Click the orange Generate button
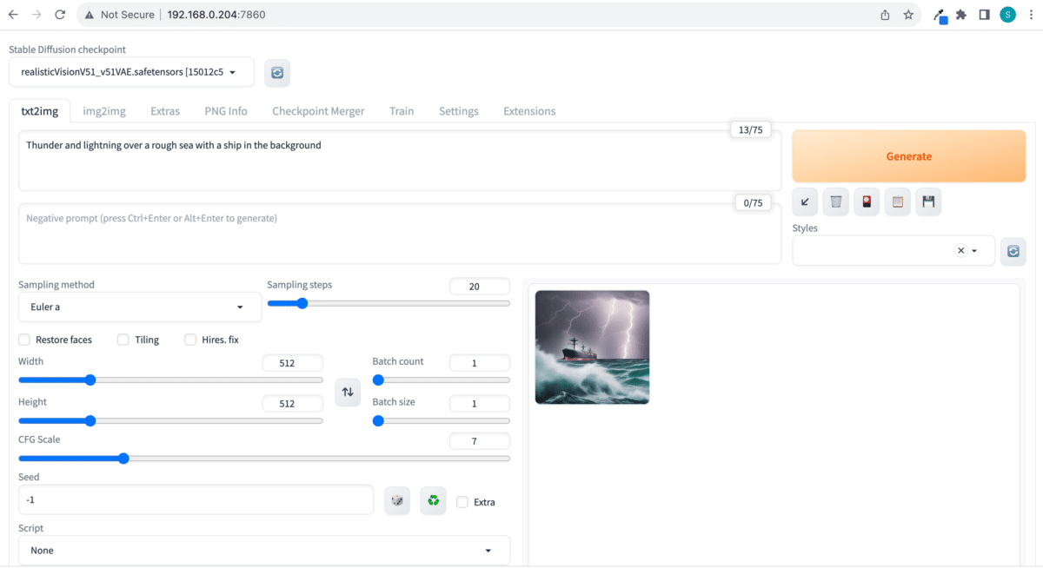 tap(909, 156)
